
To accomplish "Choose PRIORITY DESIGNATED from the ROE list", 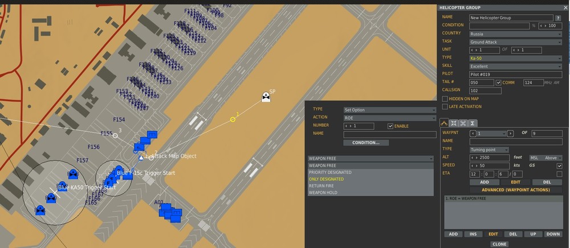I will (x=370, y=172).
